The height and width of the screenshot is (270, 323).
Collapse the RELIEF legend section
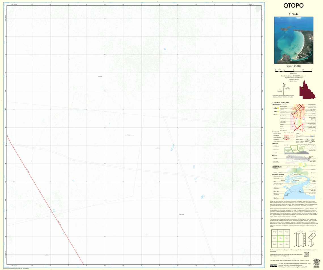point(275,156)
